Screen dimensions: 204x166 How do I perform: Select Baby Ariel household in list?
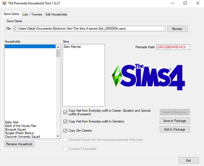click(12, 122)
